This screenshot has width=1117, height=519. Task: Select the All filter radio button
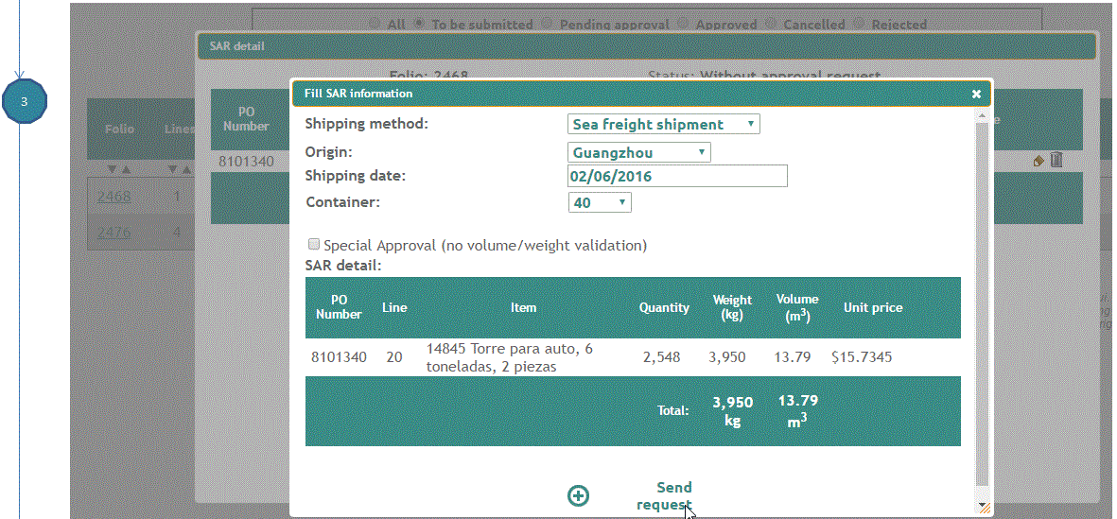click(375, 24)
